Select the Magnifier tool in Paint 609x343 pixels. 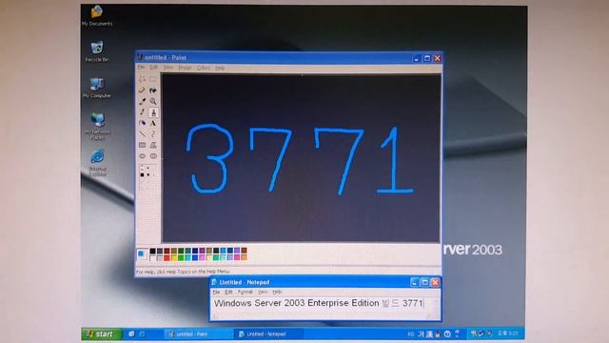click(153, 101)
